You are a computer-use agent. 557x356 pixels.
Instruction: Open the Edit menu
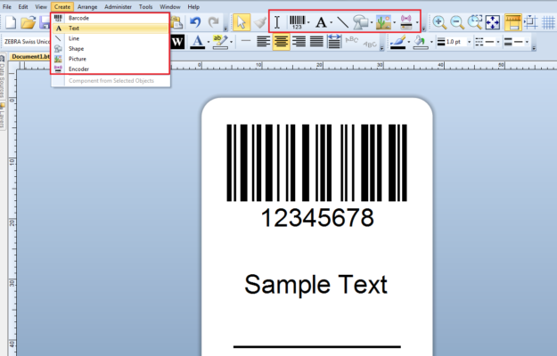[23, 7]
